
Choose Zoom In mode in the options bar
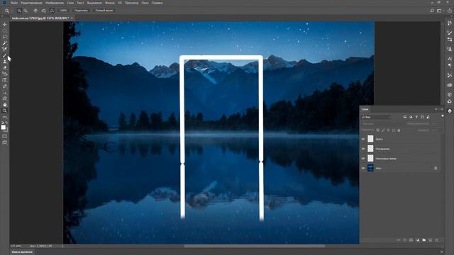(19, 11)
